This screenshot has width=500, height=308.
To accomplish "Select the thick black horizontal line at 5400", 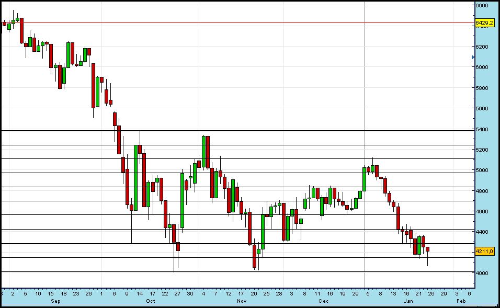I will (x=237, y=131).
